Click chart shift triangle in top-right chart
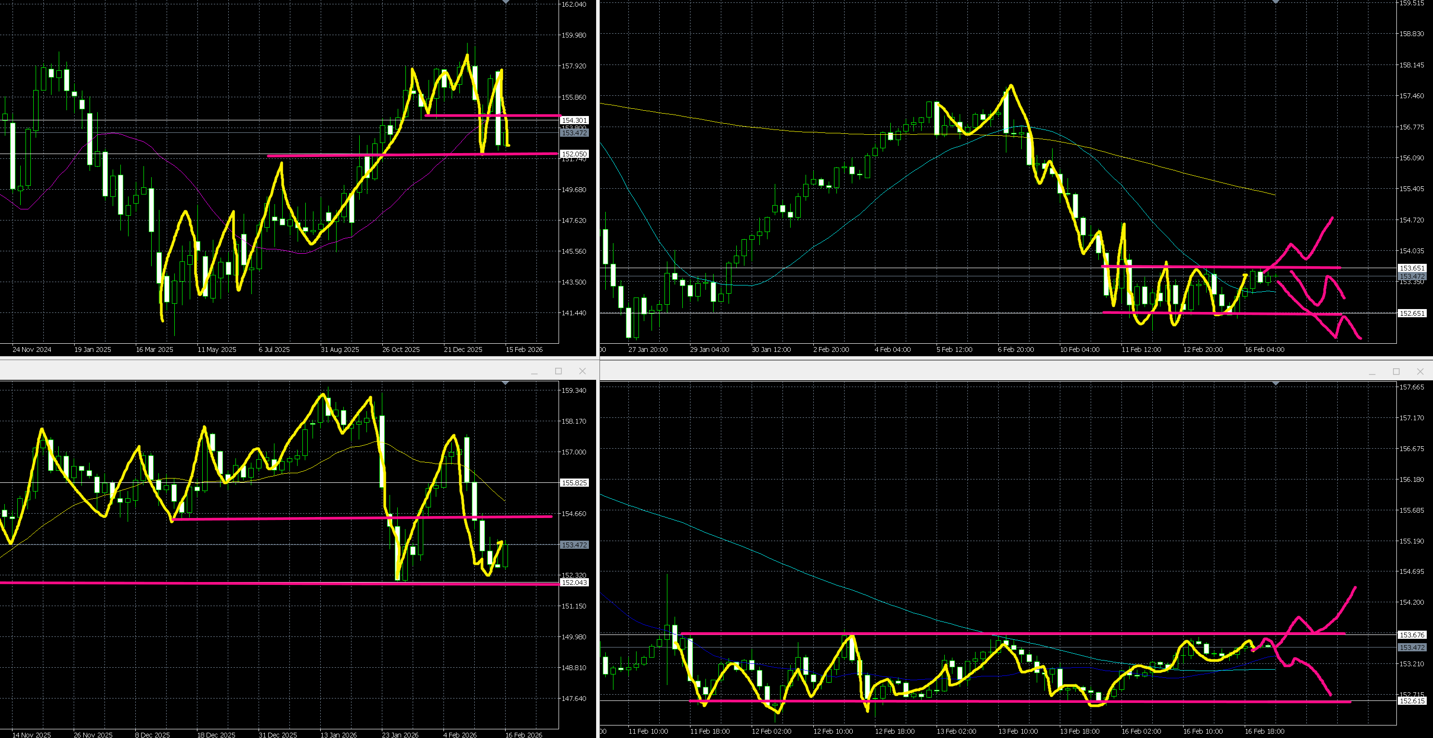 coord(1276,1)
